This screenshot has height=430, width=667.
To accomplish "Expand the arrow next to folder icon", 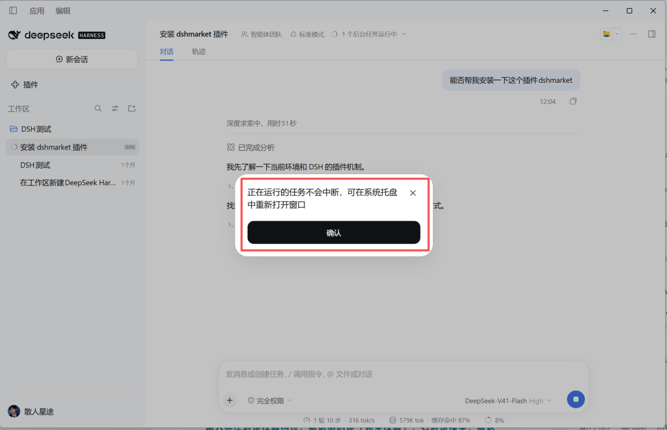I will tap(617, 34).
